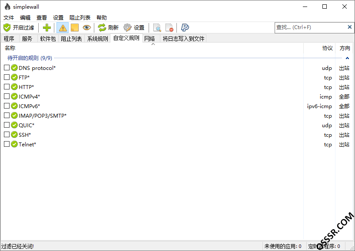Click the simplewall flame title icon
The image size is (355, 251).
(x=7, y=7)
